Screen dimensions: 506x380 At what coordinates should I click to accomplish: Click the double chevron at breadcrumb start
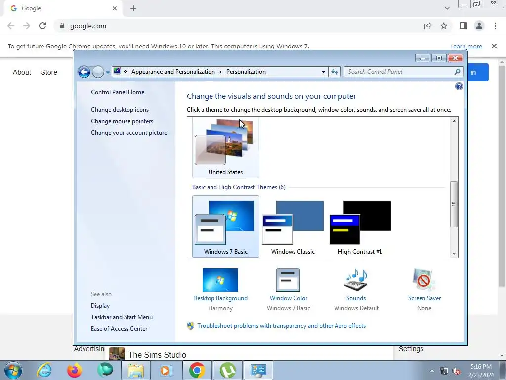(x=126, y=72)
